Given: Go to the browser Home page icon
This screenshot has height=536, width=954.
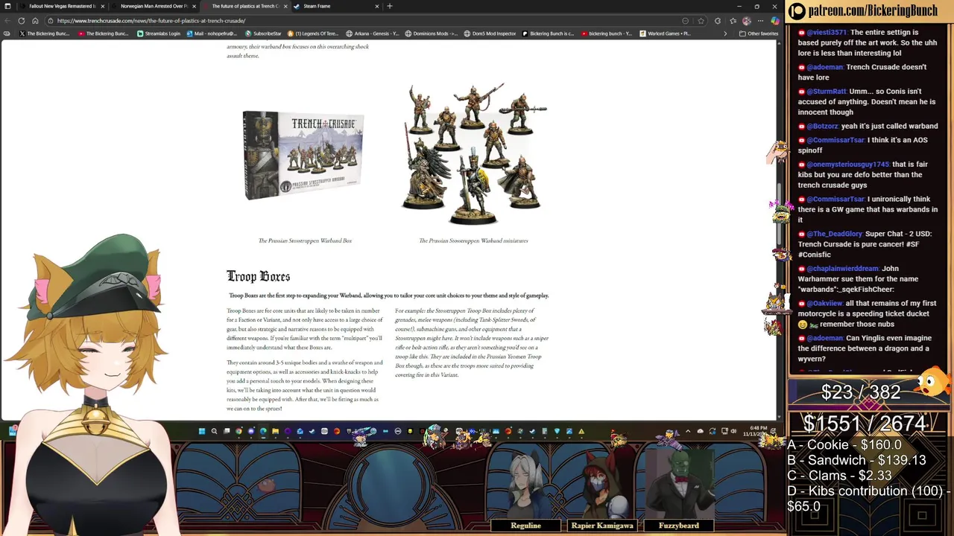Looking at the screenshot, I should click(x=35, y=21).
